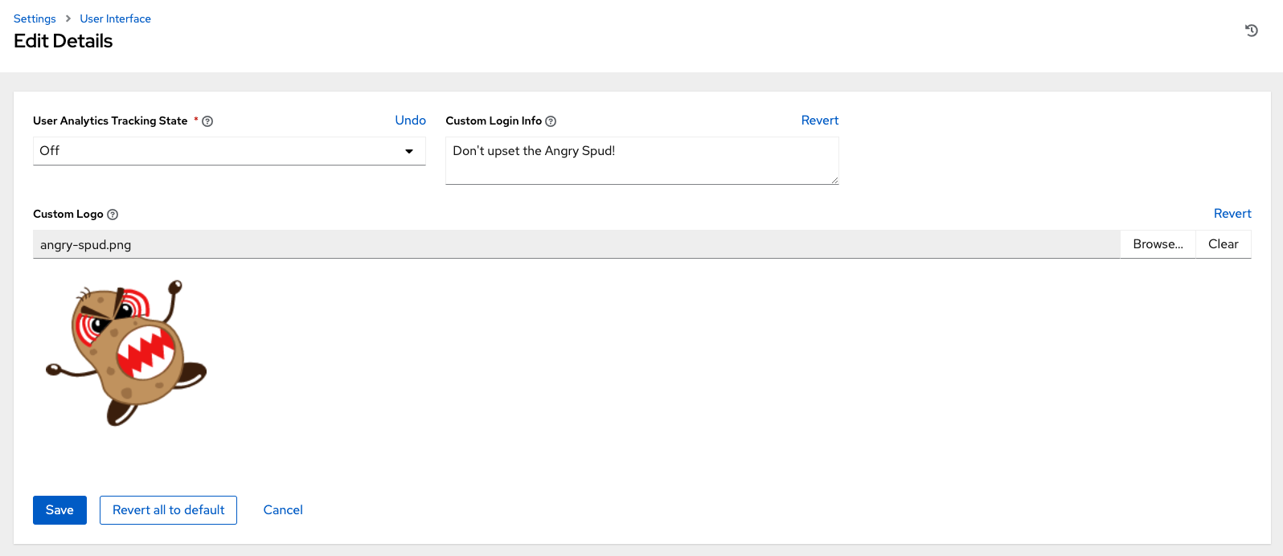Revert the Custom Login Info field
Viewport: 1283px width, 556px height.
point(819,121)
